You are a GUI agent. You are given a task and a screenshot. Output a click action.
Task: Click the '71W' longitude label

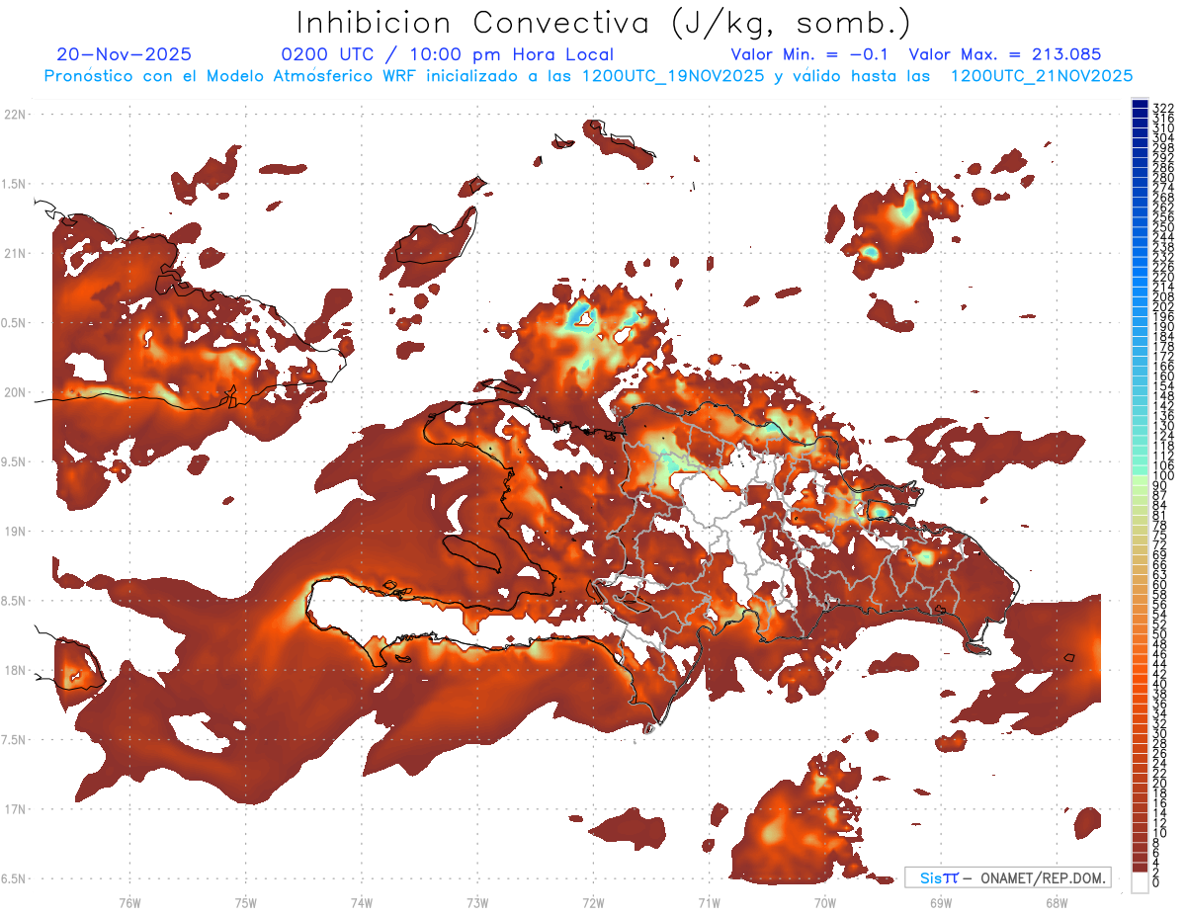pyautogui.click(x=709, y=902)
